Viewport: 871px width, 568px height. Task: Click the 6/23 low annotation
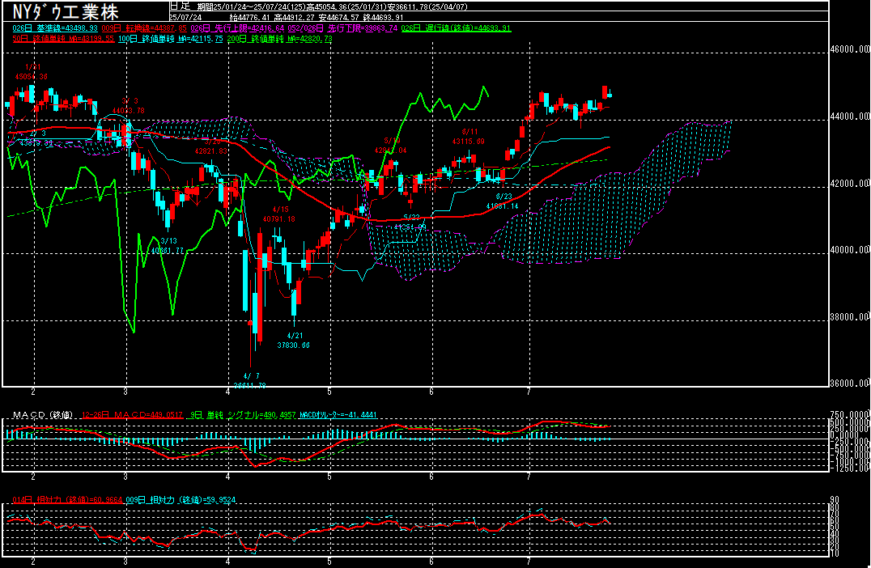coord(503,201)
